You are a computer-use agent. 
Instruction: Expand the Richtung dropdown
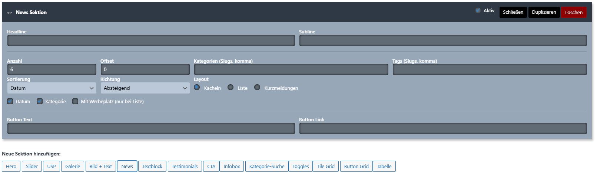tap(145, 88)
